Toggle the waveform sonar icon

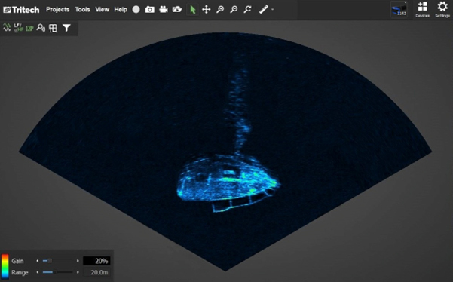(7, 28)
